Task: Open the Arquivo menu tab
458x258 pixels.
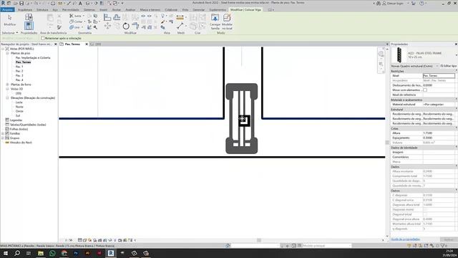Action: 7,9
